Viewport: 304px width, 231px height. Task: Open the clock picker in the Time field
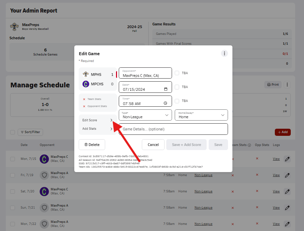point(165,103)
